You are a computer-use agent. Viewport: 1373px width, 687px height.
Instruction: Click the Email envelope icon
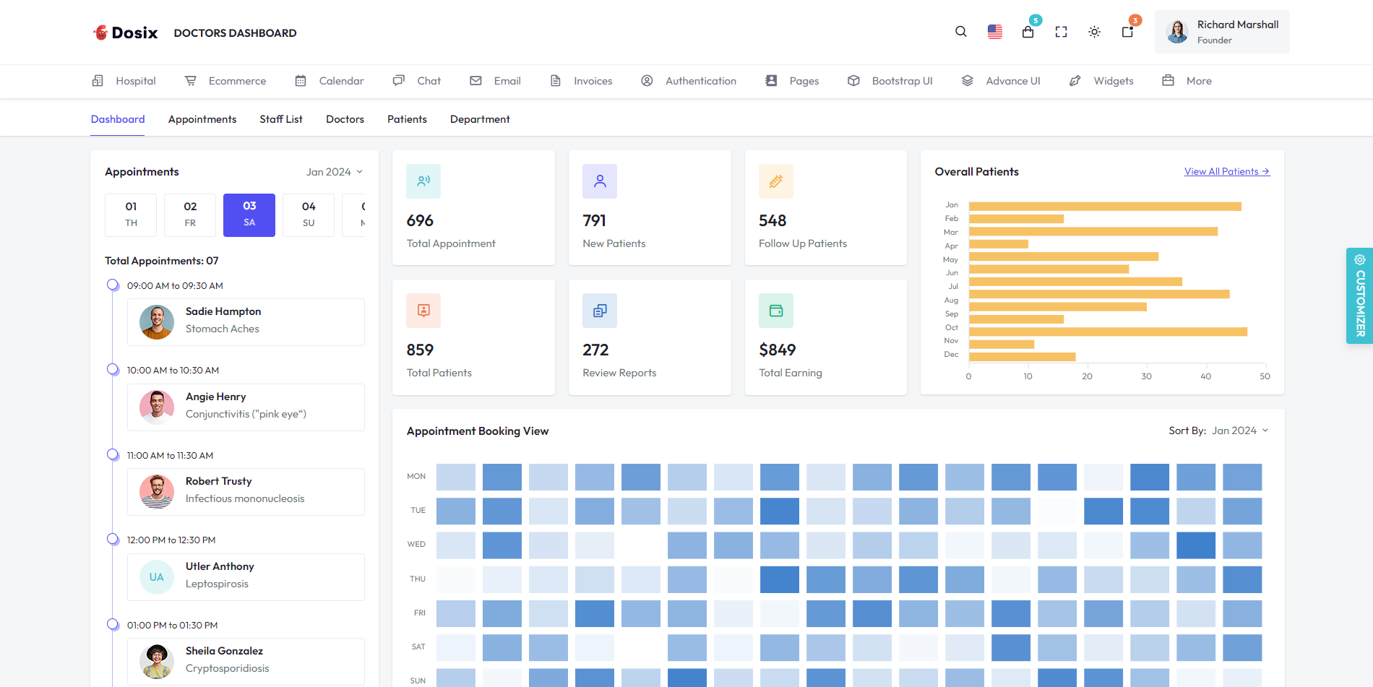475,81
